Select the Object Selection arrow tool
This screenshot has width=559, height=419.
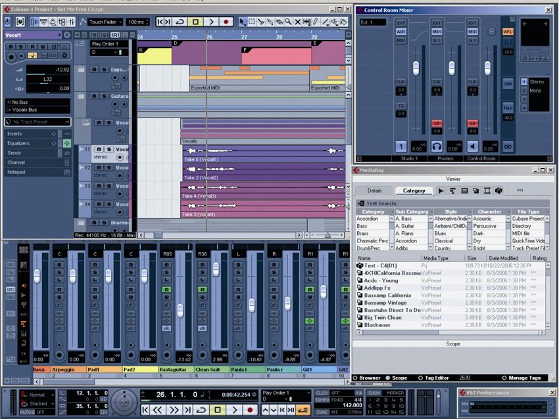(241, 22)
